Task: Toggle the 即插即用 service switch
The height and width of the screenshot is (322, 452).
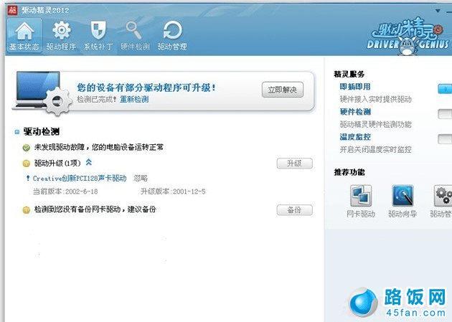Action: 445,89
